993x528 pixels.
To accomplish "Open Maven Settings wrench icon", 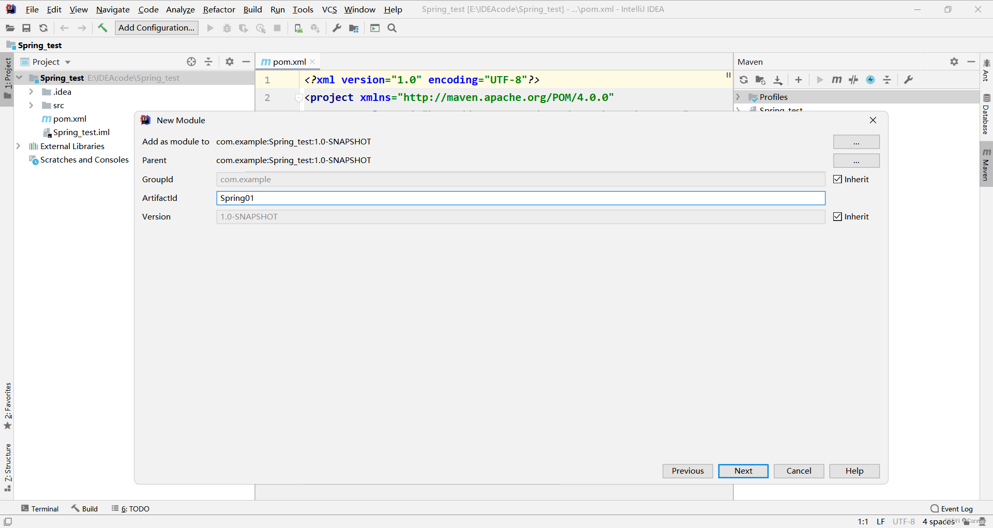I will pos(908,80).
